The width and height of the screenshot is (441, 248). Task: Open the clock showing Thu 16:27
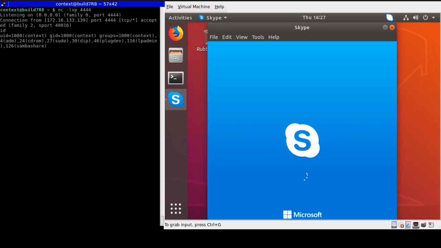click(314, 18)
